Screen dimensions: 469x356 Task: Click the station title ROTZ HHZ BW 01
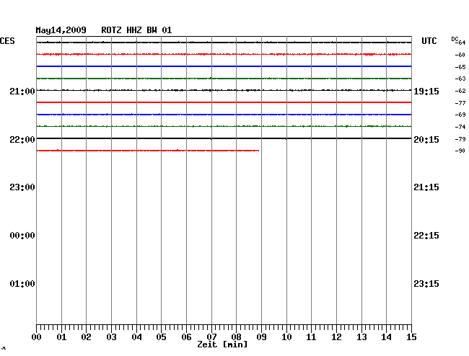136,30
